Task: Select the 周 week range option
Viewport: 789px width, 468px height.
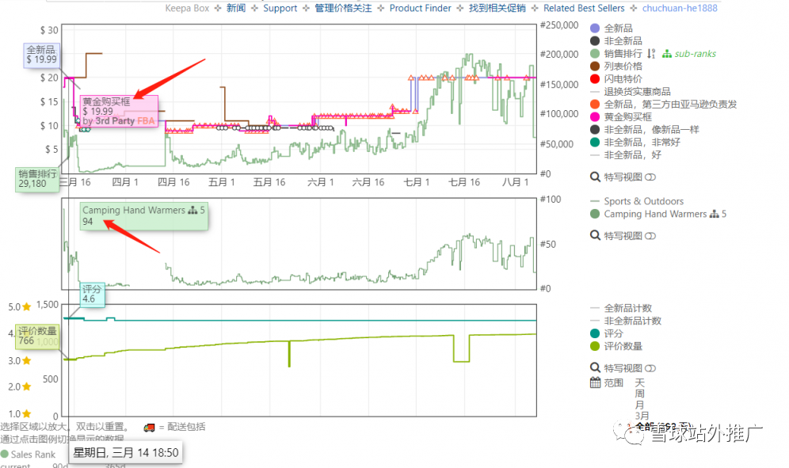Action: pos(639,394)
